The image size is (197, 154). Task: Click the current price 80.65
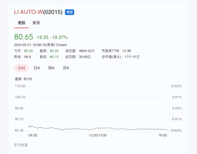click(x=24, y=37)
